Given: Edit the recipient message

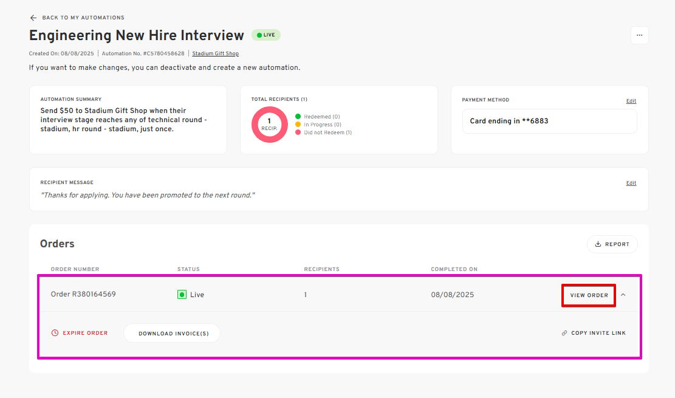Looking at the screenshot, I should pyautogui.click(x=631, y=183).
